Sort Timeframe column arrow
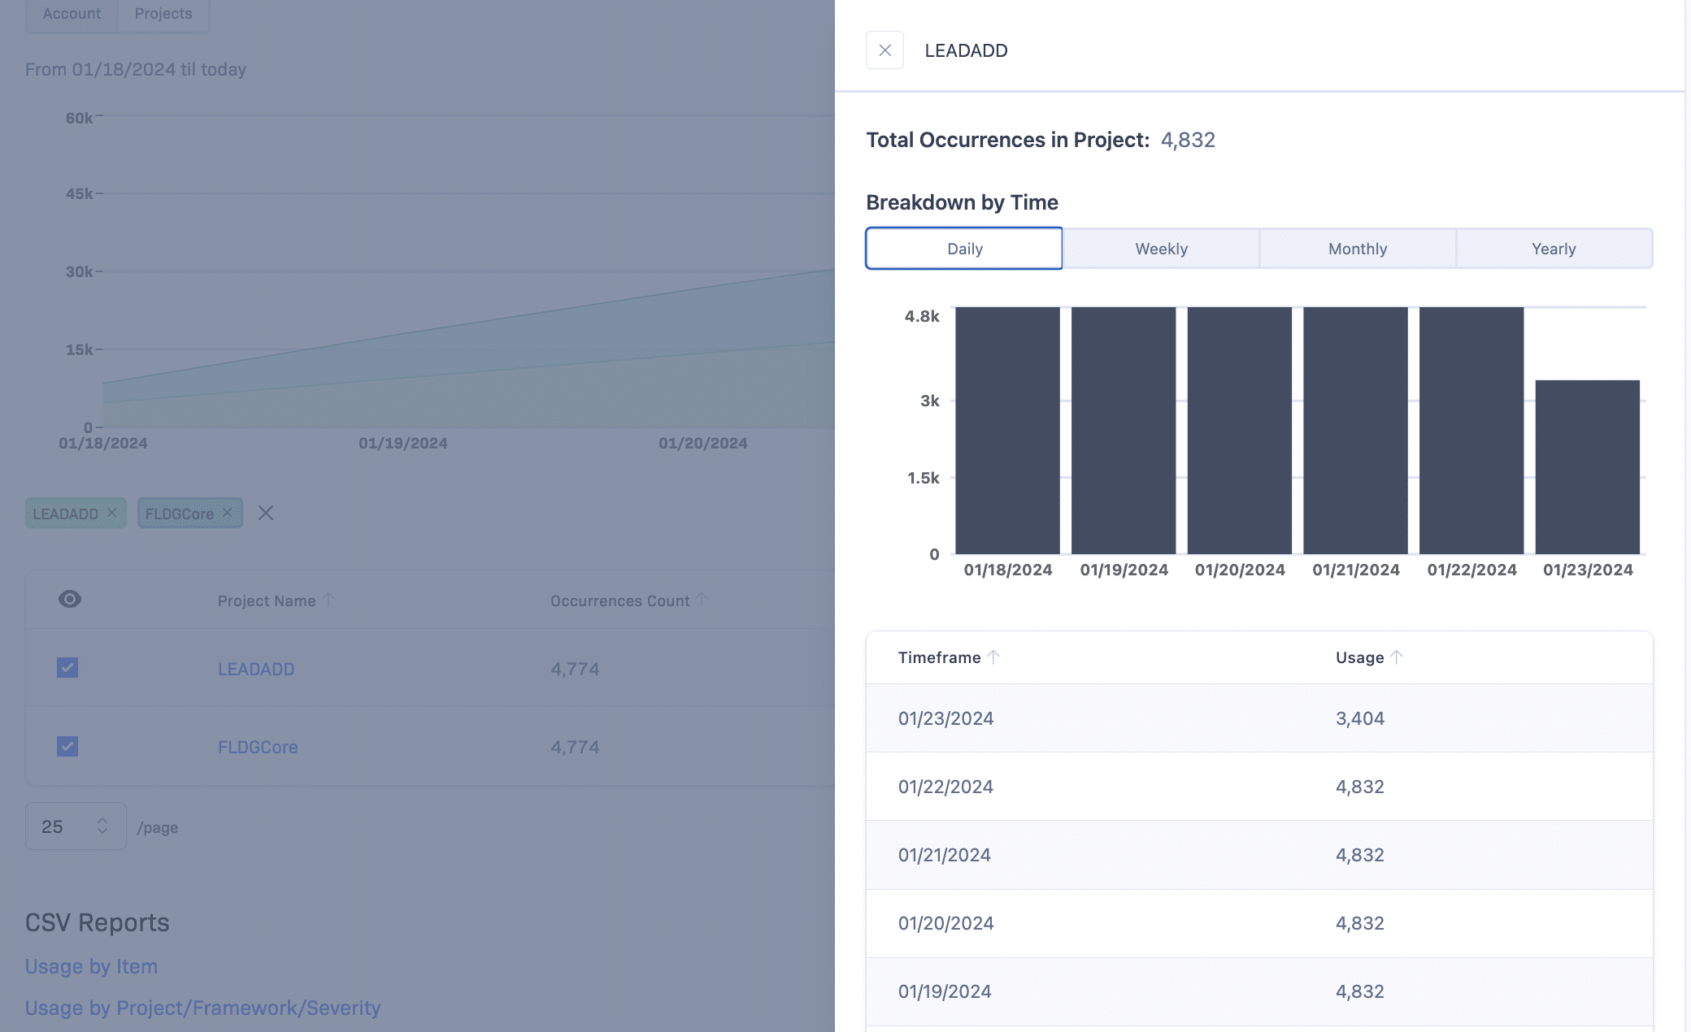The width and height of the screenshot is (1691, 1032). pos(993,657)
